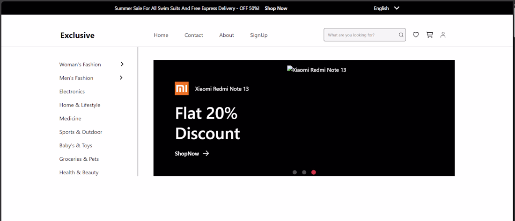Click the search magnifier icon
Viewport: 515px width, 221px height.
coord(401,35)
